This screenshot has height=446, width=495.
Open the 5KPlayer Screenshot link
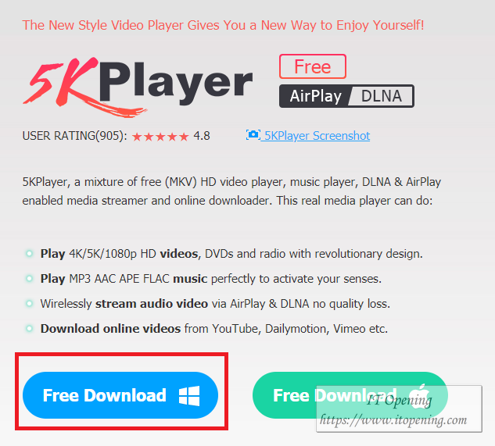(317, 136)
